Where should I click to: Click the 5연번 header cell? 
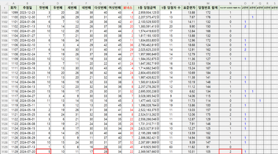(268, 8)
